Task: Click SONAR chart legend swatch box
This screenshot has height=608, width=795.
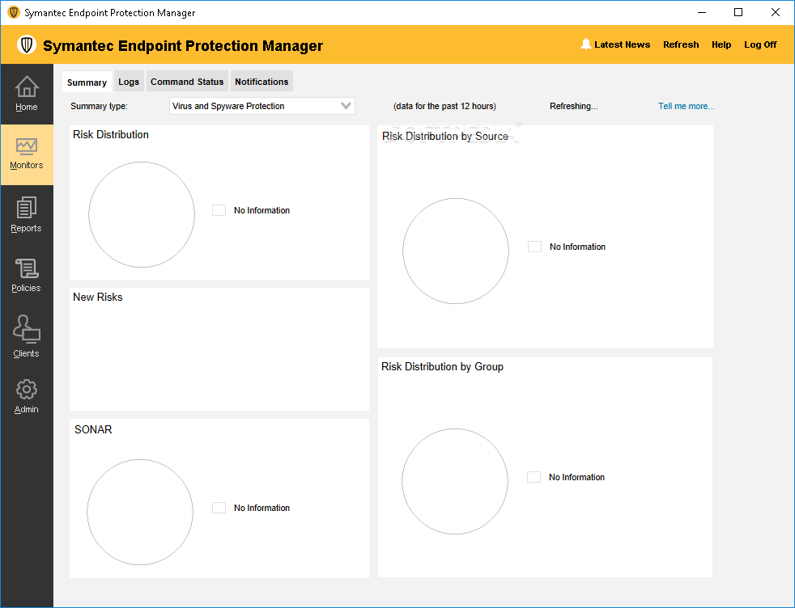Action: point(219,508)
